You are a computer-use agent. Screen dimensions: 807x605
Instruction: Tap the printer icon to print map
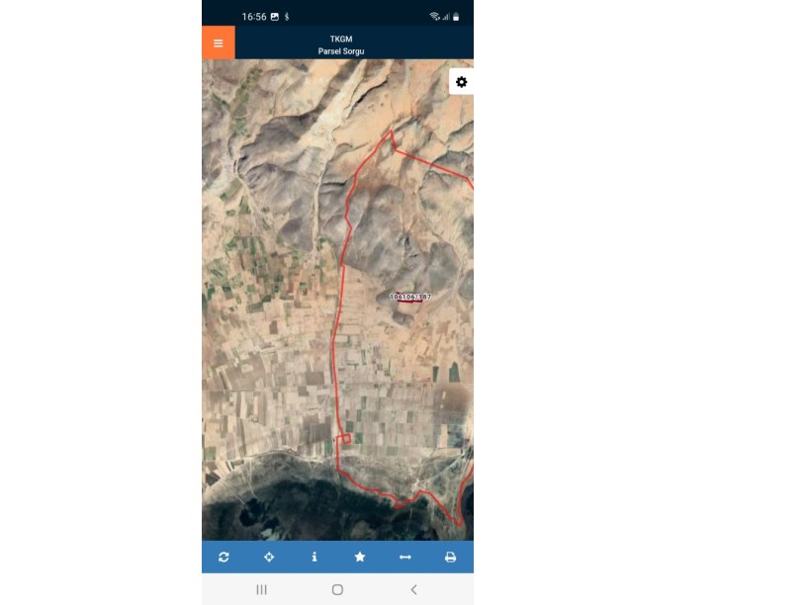coord(450,557)
